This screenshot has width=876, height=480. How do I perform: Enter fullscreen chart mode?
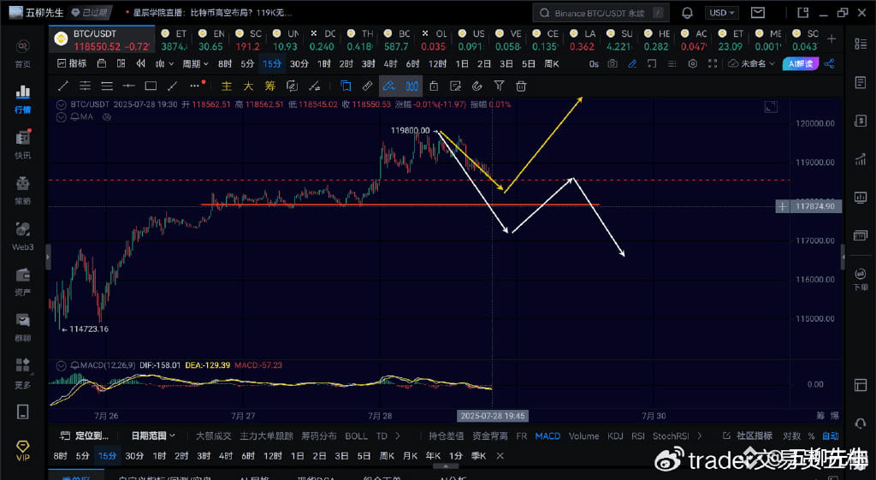713,63
